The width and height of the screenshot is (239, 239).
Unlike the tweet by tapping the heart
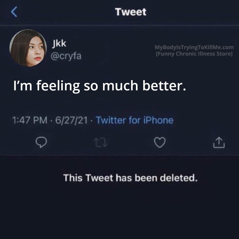160,142
